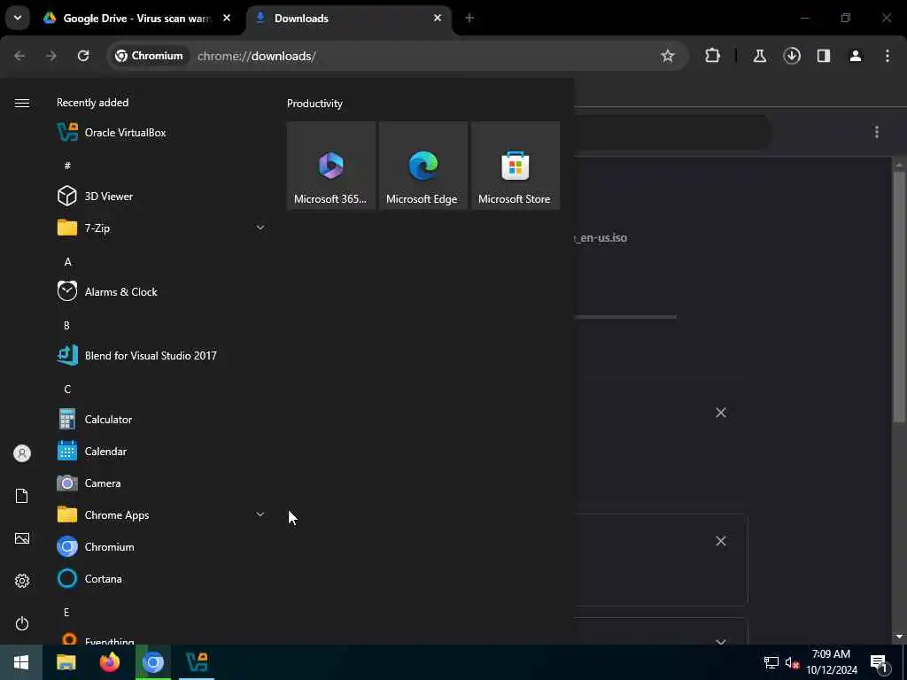
Task: Jump to apps under letter A
Action: [67, 262]
